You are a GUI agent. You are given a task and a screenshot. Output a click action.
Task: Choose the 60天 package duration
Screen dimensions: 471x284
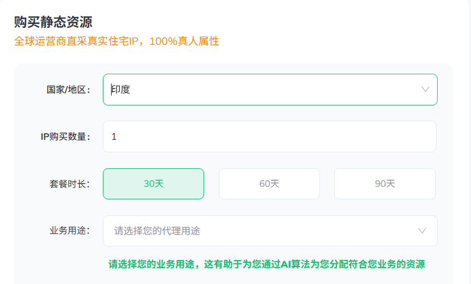[x=269, y=184]
